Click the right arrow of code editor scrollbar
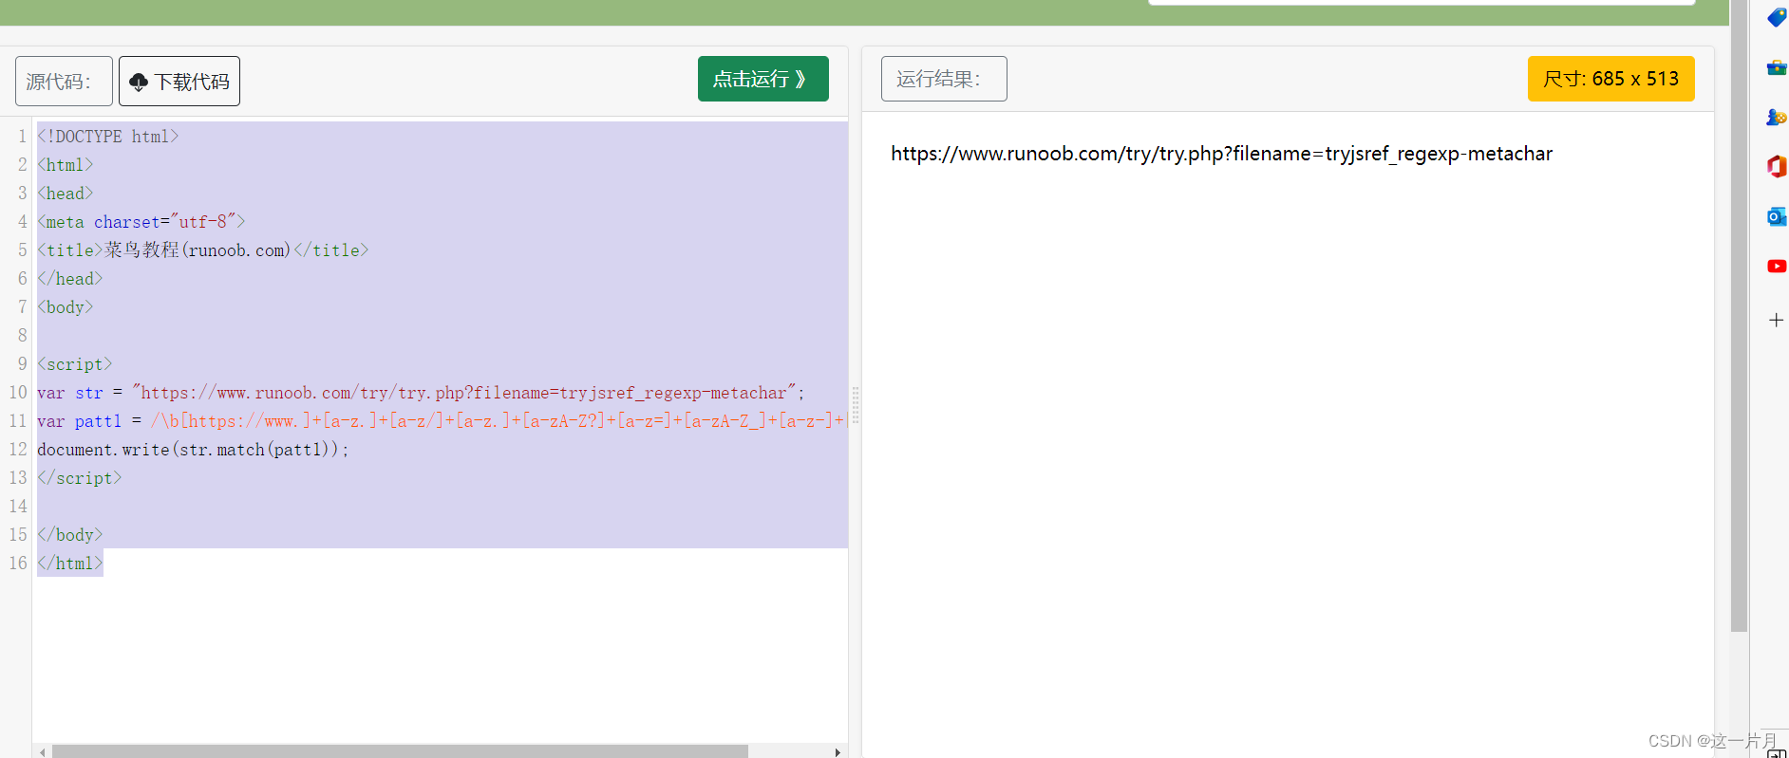This screenshot has height=758, width=1789. click(x=837, y=752)
